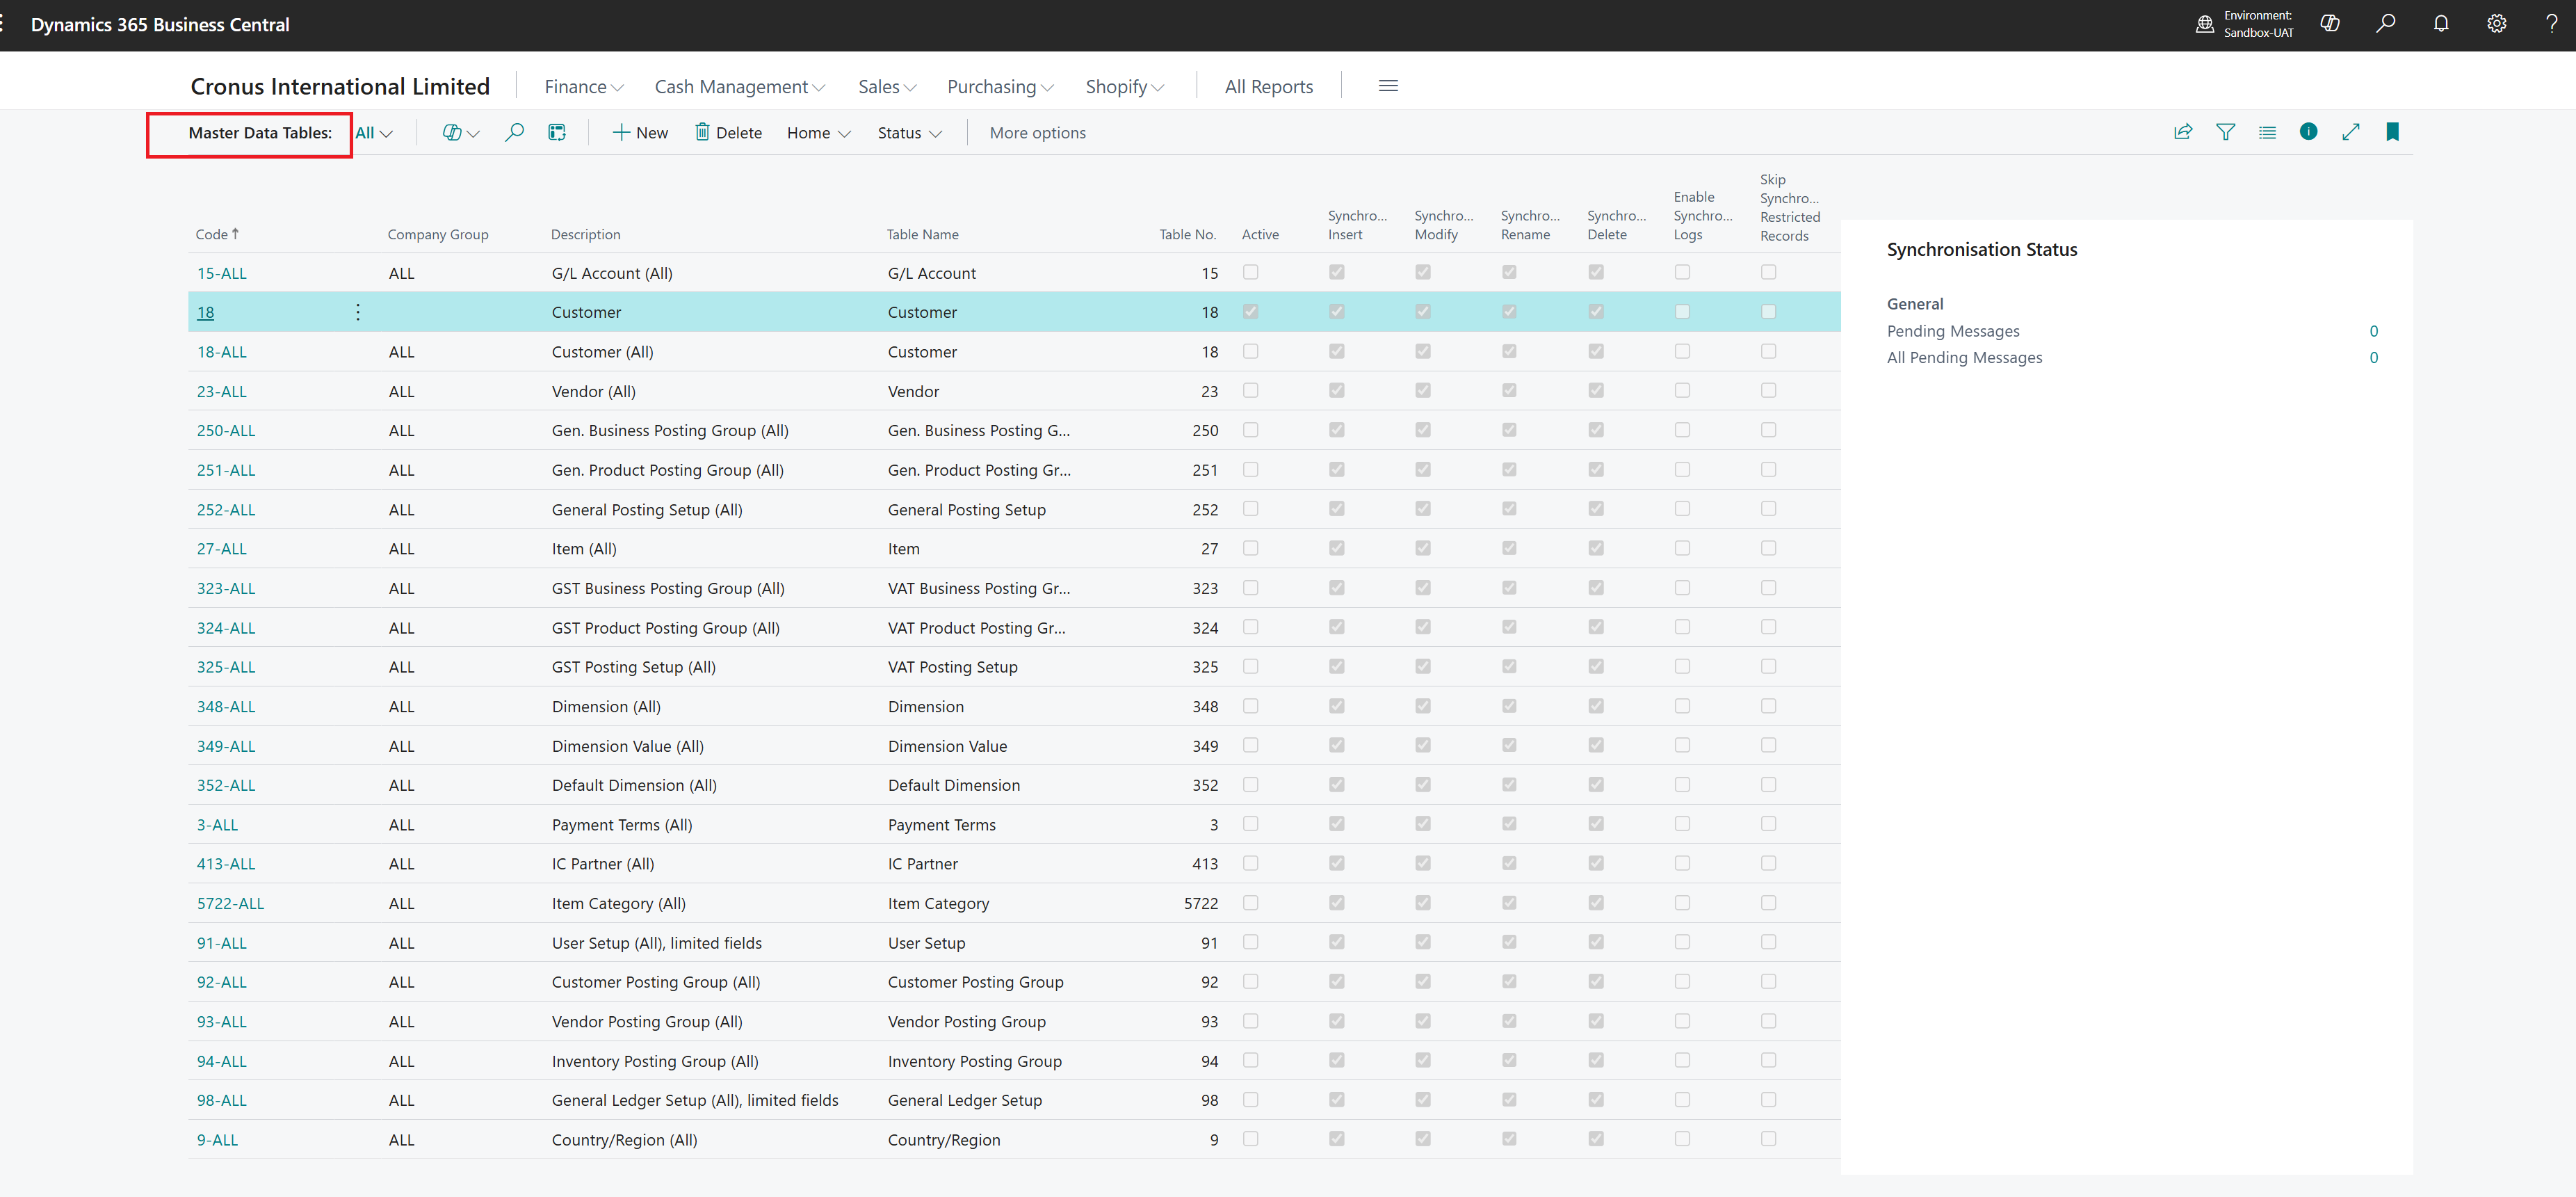Toggle Skip Restricted Records checkbox for 9-ALL

[x=1769, y=1139]
